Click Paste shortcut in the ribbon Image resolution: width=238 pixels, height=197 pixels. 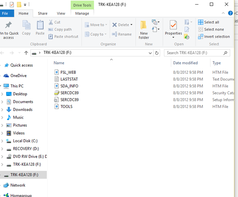[63, 37]
